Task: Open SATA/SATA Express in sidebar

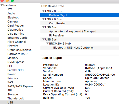Action: click(x=20, y=86)
